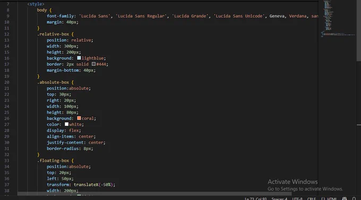This screenshot has height=200, width=361.
Task: Open the notifications bell in status bar
Action: pos(354,198)
